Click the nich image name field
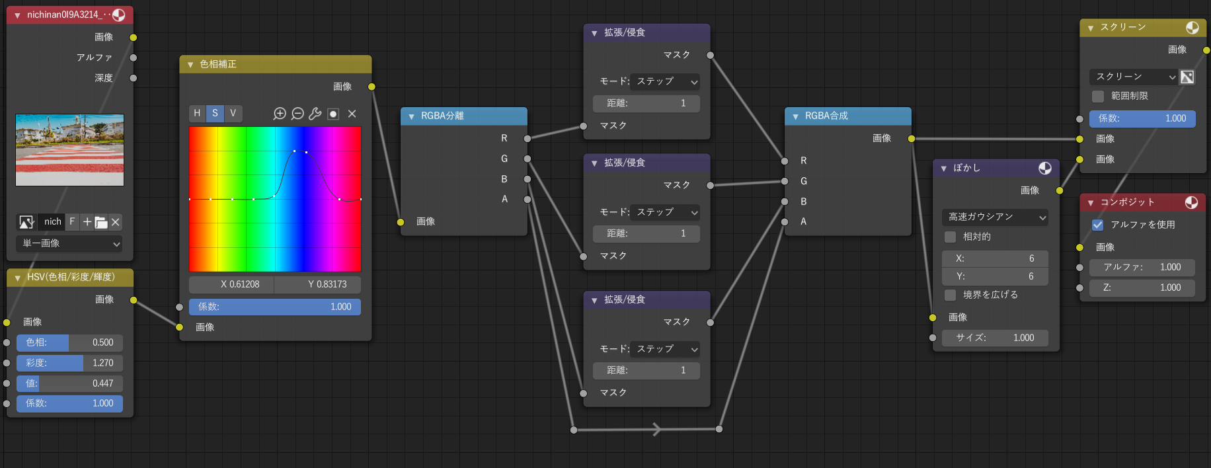The height and width of the screenshot is (468, 1211). coord(52,222)
